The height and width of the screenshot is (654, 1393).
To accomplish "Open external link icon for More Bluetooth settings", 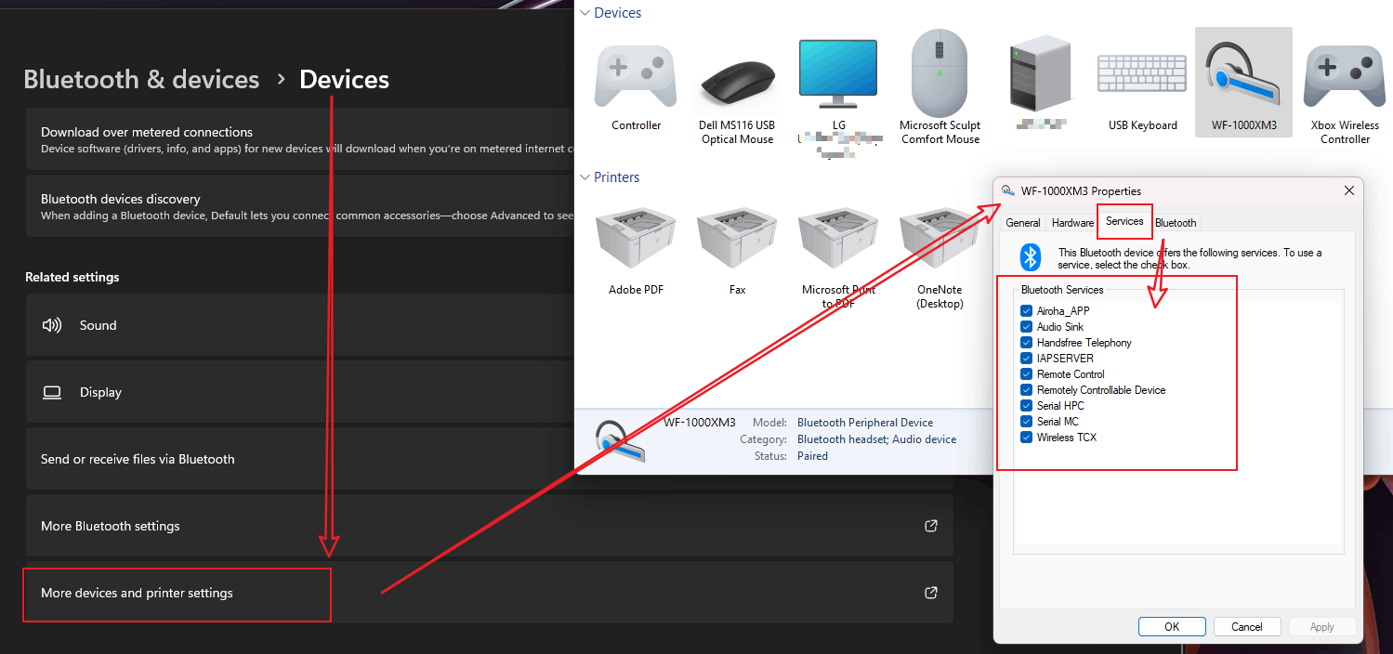I will click(x=930, y=526).
